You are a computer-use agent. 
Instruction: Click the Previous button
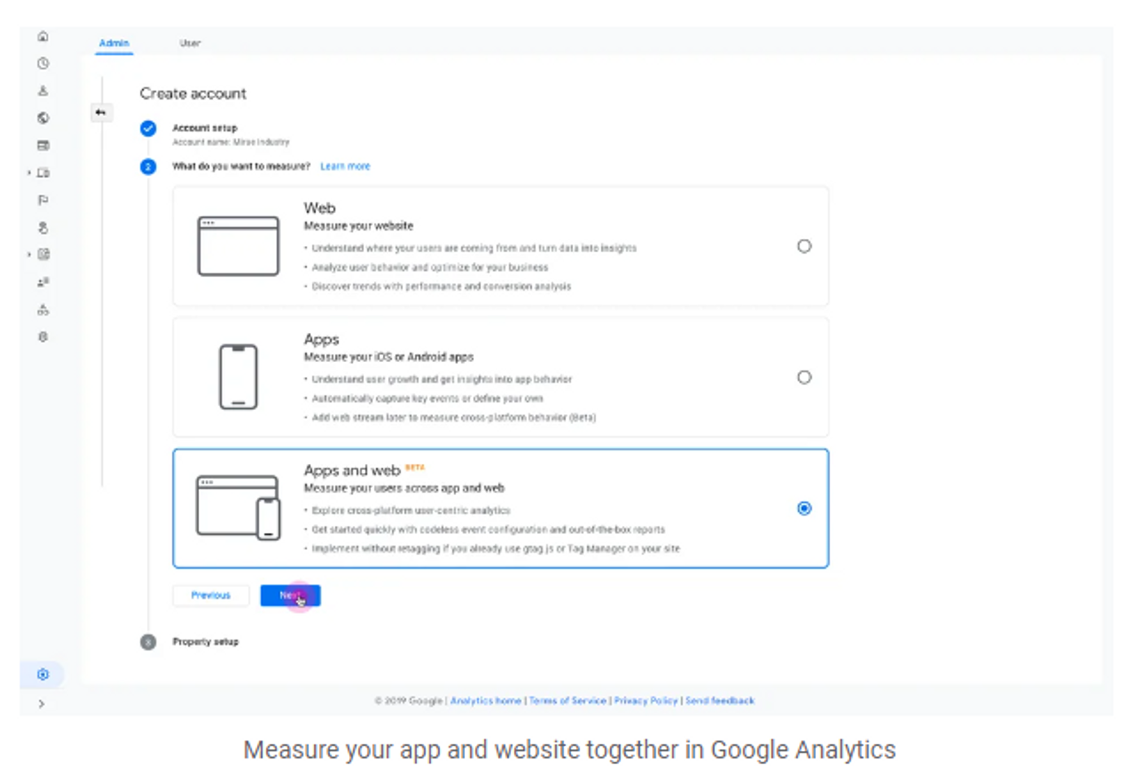[211, 596]
